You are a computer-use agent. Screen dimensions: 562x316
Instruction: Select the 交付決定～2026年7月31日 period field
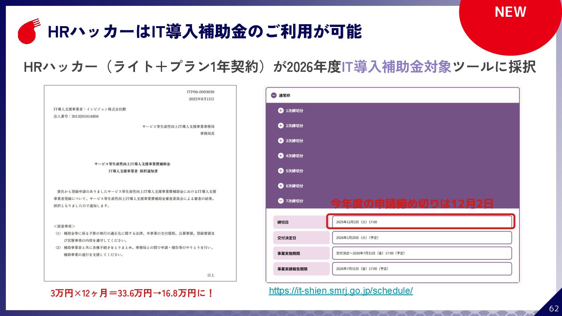(422, 253)
